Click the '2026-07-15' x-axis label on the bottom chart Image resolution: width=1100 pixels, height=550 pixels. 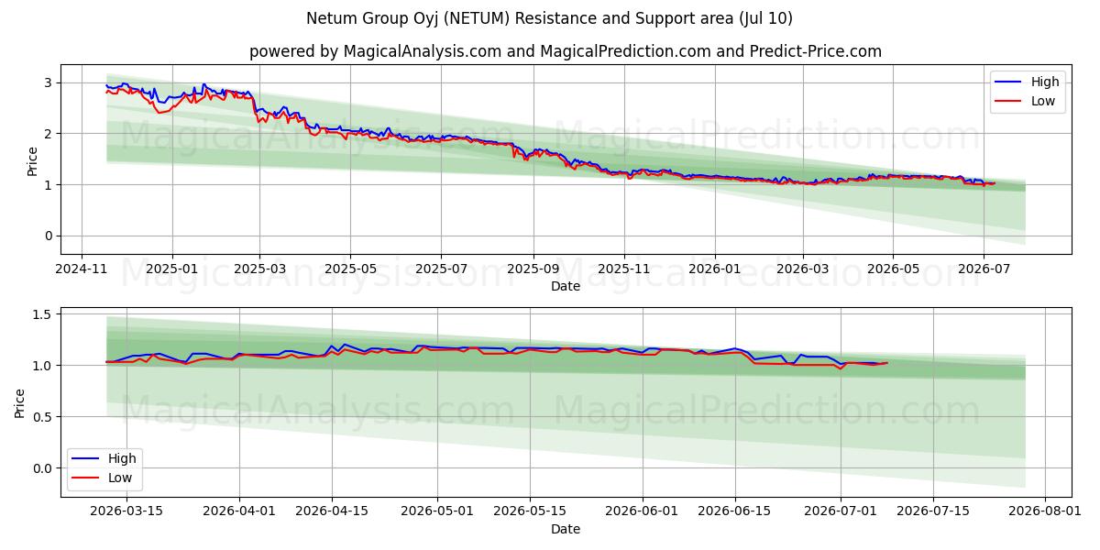(933, 511)
